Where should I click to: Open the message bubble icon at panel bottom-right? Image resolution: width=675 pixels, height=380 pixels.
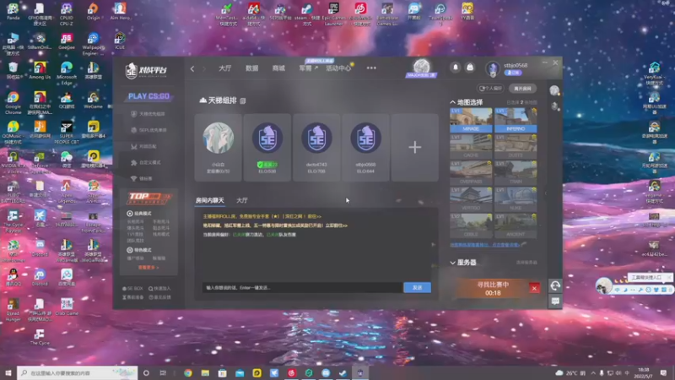555,301
